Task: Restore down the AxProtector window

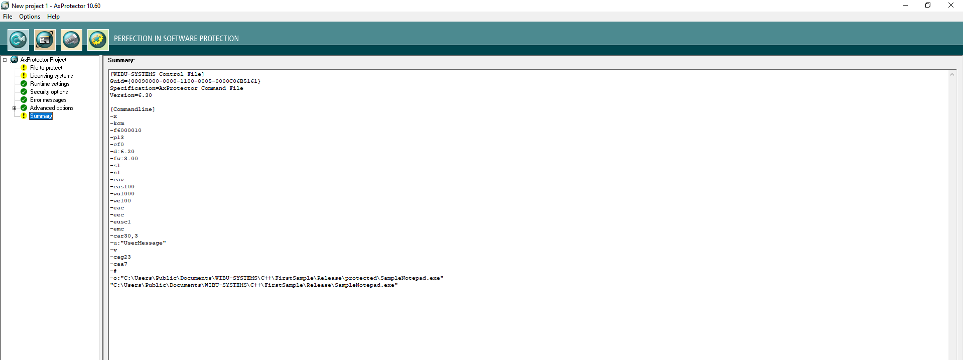Action: pos(928,6)
